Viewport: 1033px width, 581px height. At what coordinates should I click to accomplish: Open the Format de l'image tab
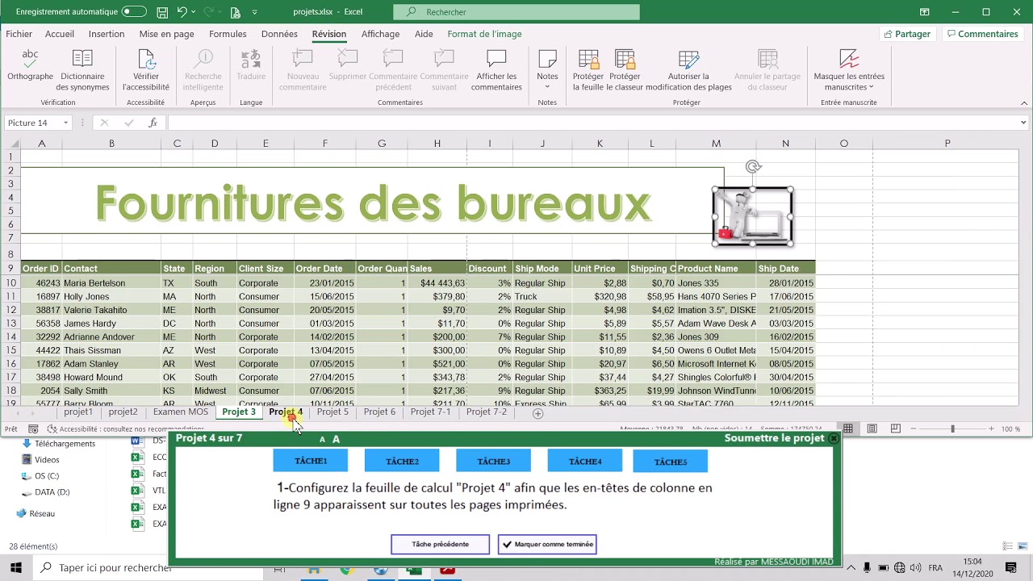[484, 34]
